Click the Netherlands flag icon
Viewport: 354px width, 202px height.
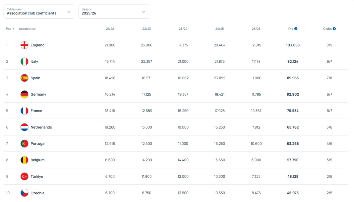tap(24, 127)
